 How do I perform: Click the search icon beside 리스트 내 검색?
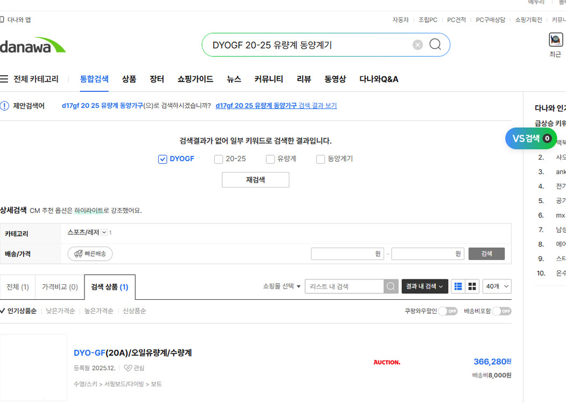click(x=391, y=286)
